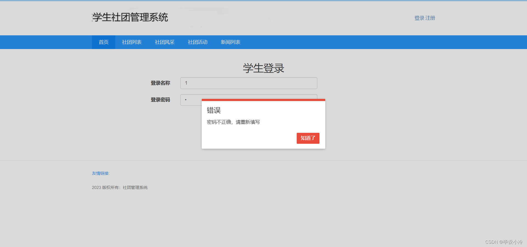Click the 登录 link at top right
The image size is (527, 247).
tap(419, 18)
